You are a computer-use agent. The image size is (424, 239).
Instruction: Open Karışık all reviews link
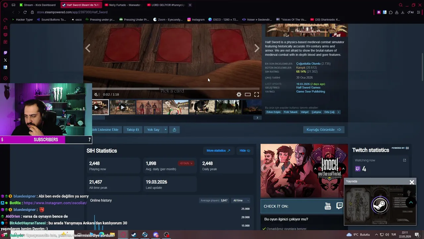(300, 68)
